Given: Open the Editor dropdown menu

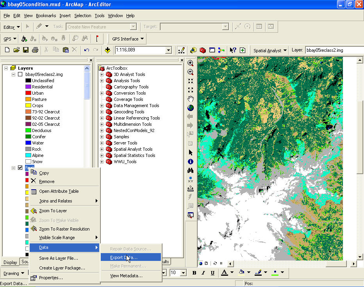Looking at the screenshot, I should tap(11, 27).
